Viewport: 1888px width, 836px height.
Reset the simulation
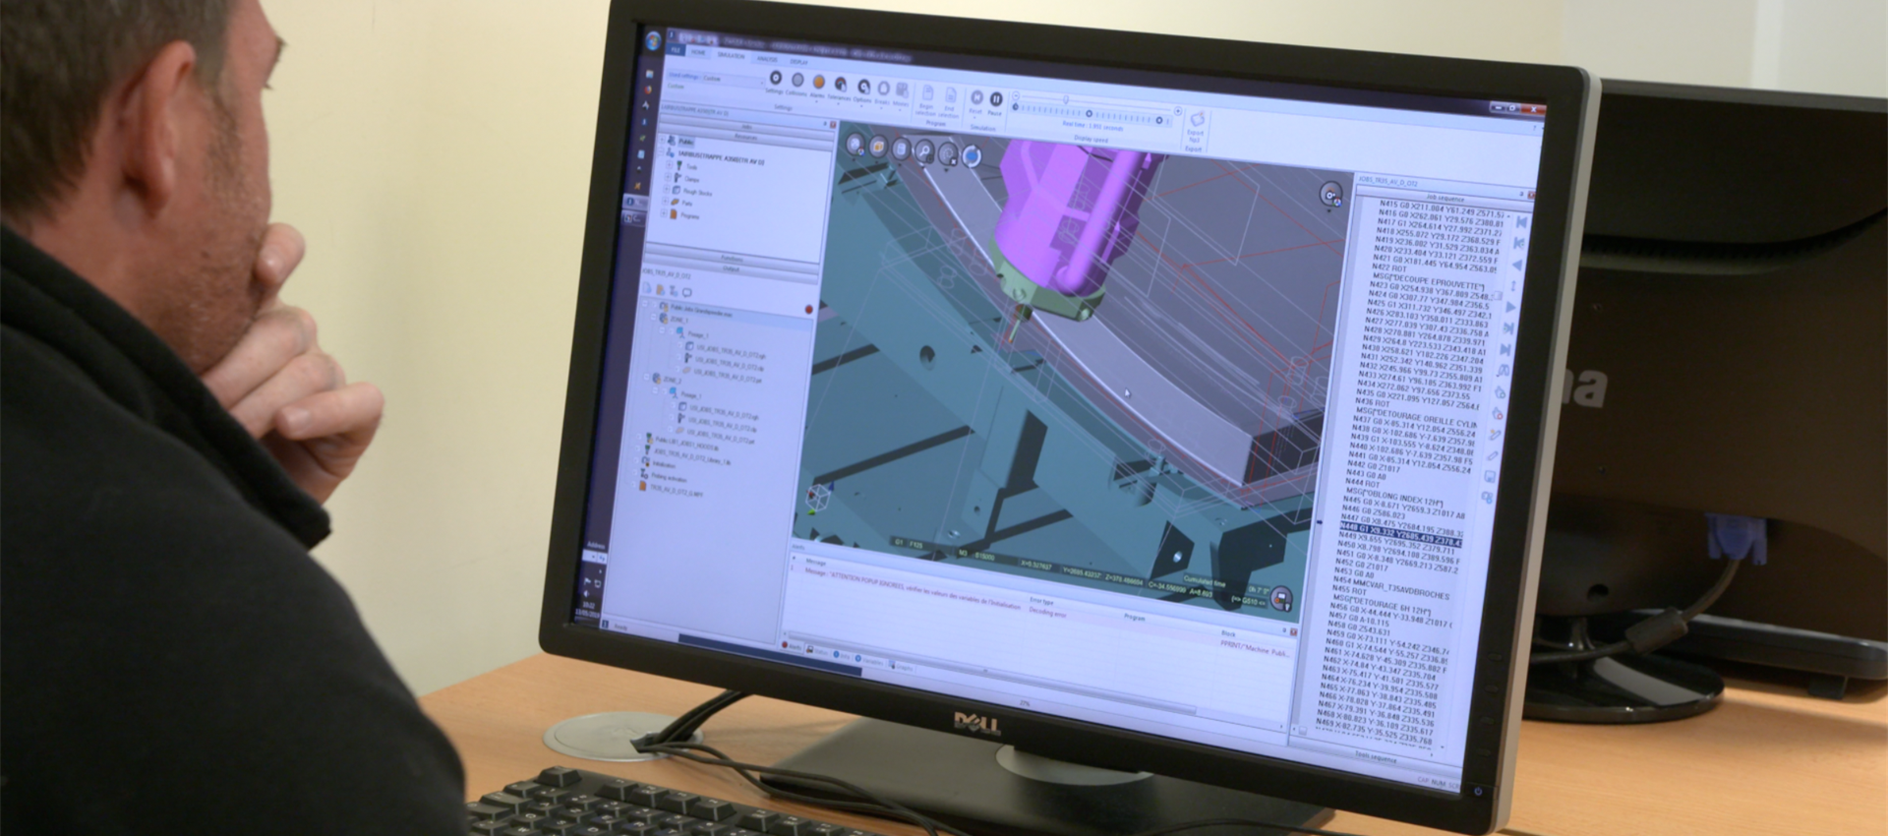(976, 97)
